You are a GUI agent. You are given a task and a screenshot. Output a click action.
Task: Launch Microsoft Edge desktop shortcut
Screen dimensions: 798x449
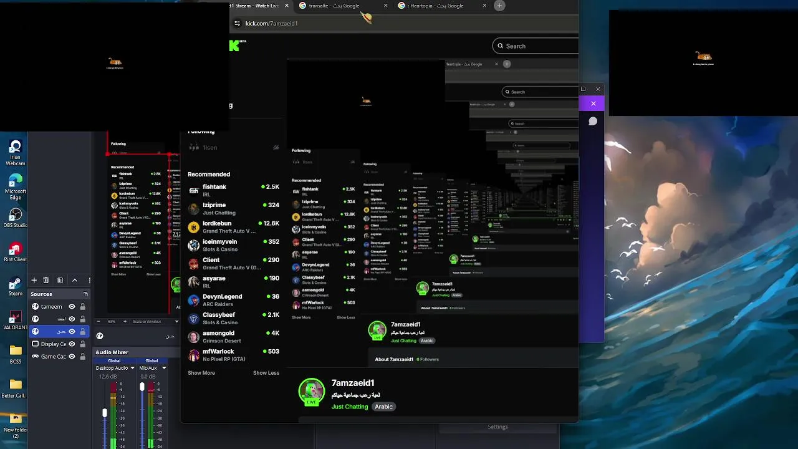click(16, 187)
